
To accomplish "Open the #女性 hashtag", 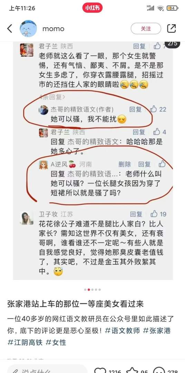I will coord(56,342).
